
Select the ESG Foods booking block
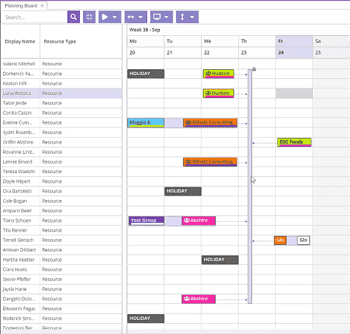[x=294, y=142]
